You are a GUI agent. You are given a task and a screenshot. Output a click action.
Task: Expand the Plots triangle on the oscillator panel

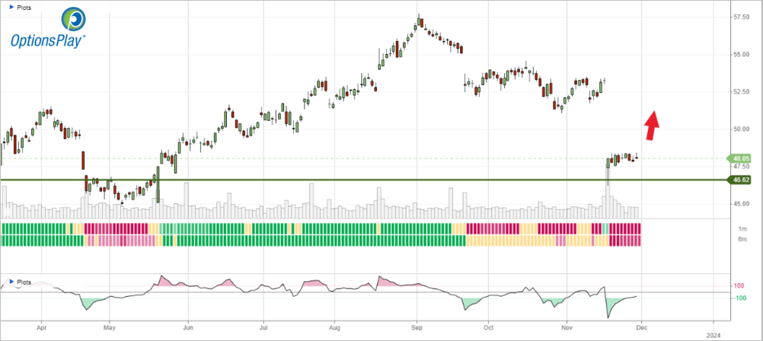click(11, 281)
